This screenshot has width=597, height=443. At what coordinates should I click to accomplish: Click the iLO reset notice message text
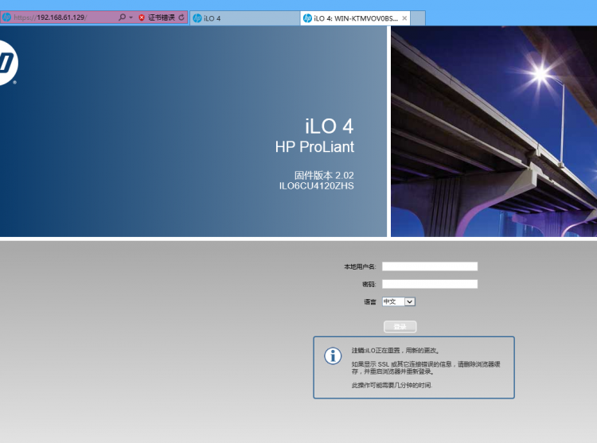396,351
